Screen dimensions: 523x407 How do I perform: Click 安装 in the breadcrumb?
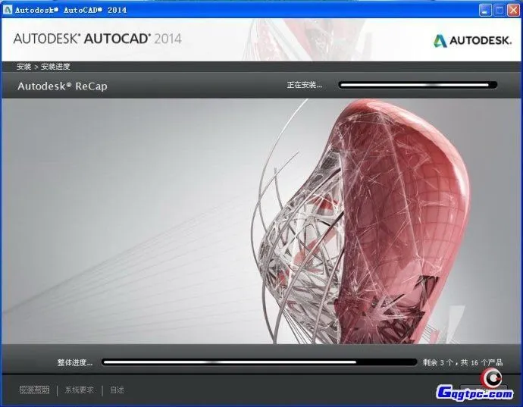click(x=24, y=67)
